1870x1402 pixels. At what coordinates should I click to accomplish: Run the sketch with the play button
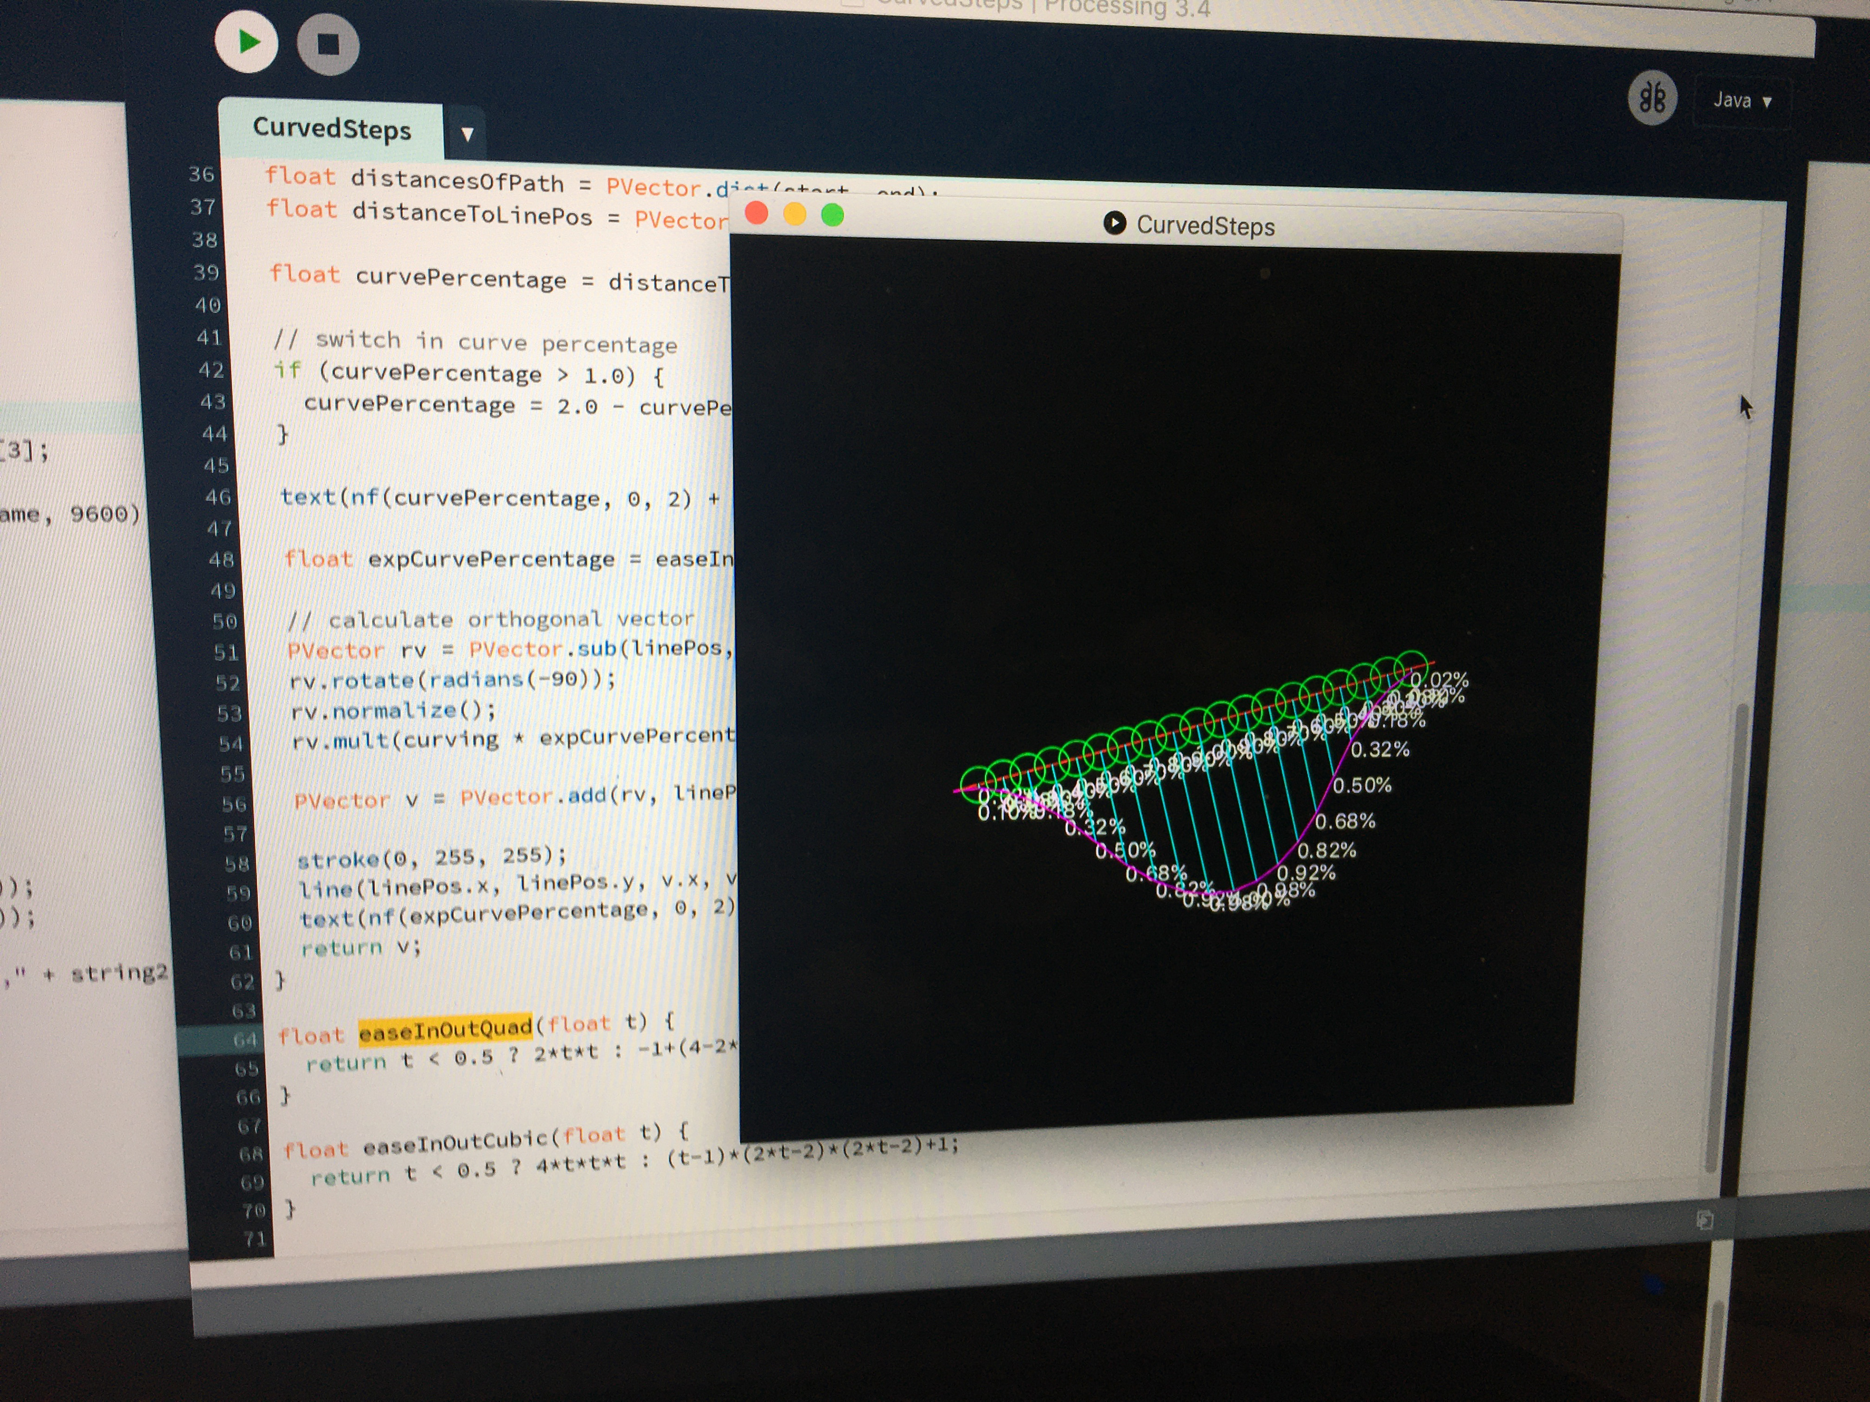pos(246,42)
